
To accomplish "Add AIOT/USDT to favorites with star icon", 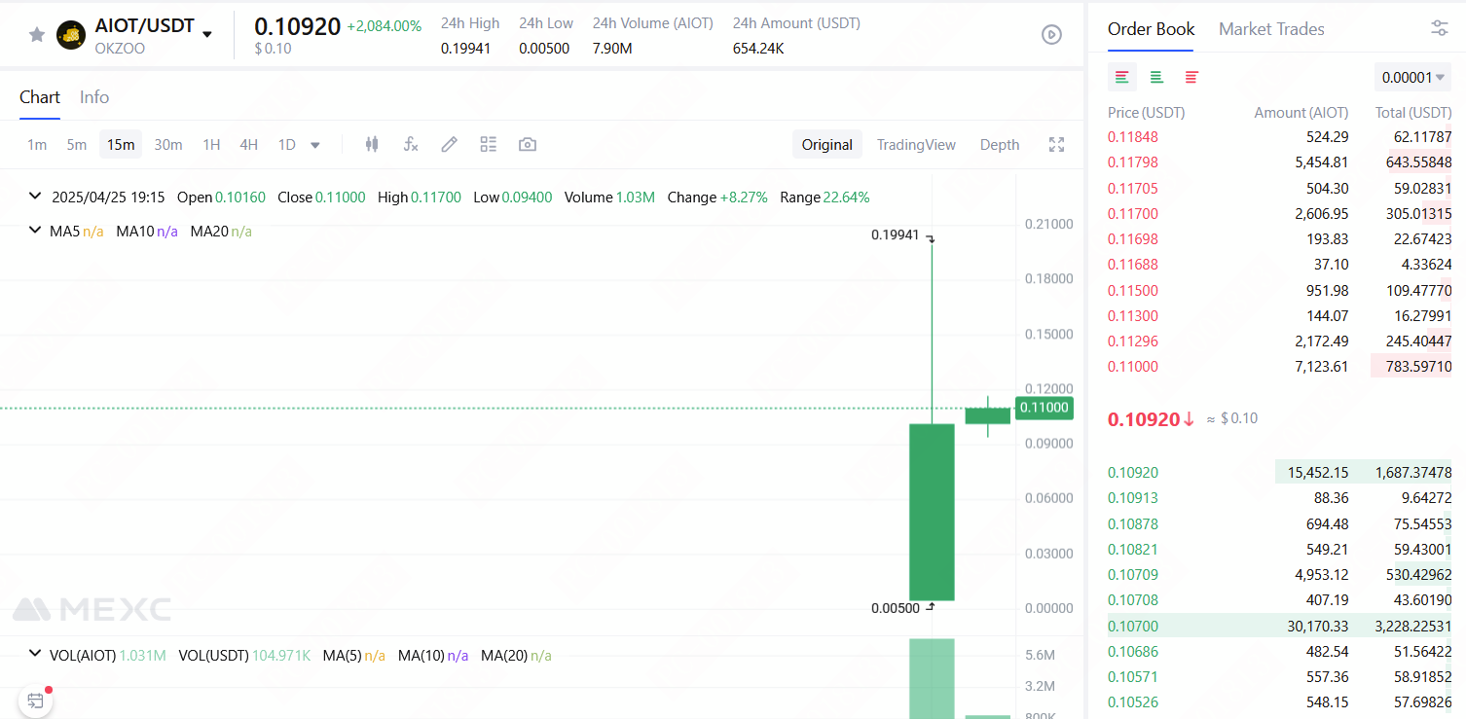I will (37, 35).
